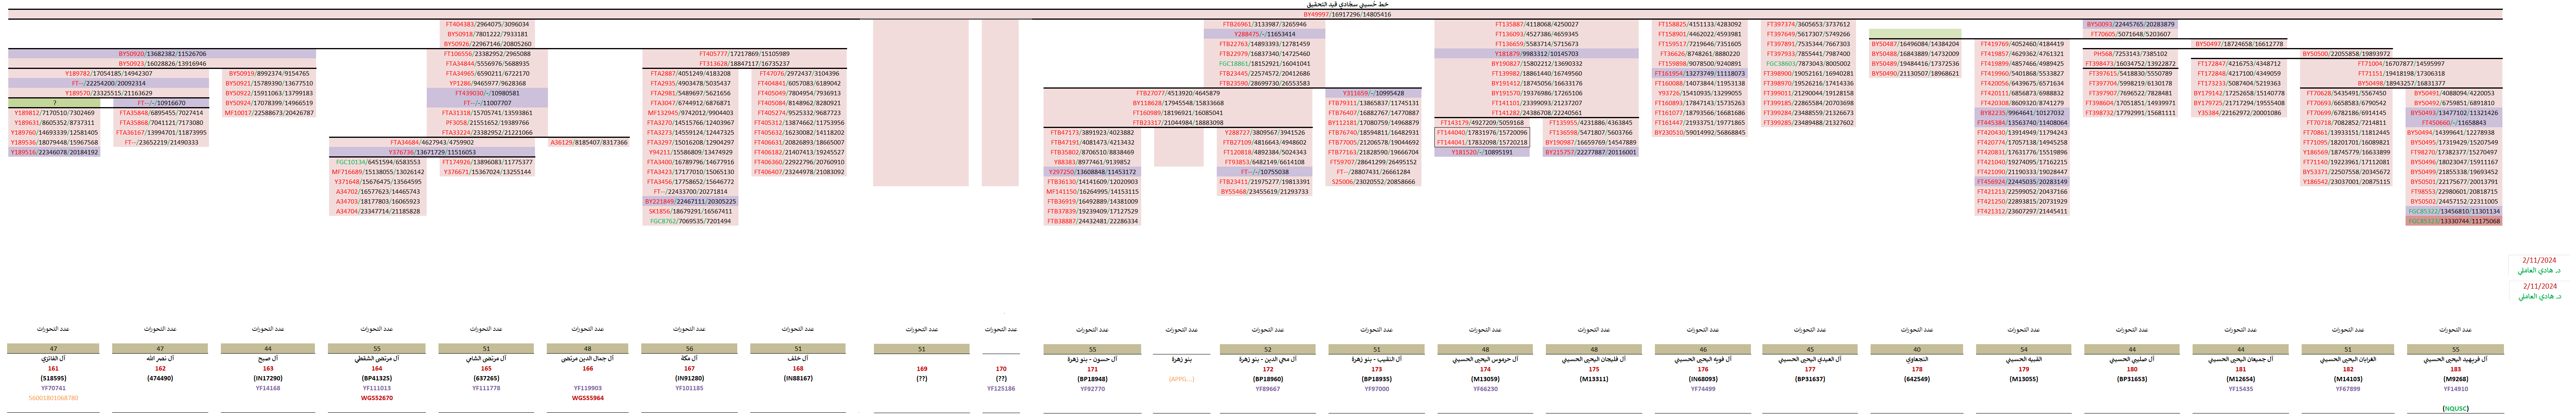Select the BY49997 root marker cell
The image size is (2576, 419).
coord(1346,15)
